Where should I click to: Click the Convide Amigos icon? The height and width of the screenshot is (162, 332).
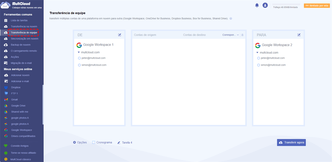tap(6, 146)
